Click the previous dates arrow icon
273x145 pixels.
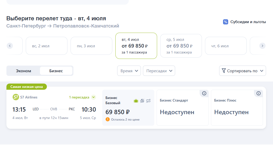[x=10, y=46]
